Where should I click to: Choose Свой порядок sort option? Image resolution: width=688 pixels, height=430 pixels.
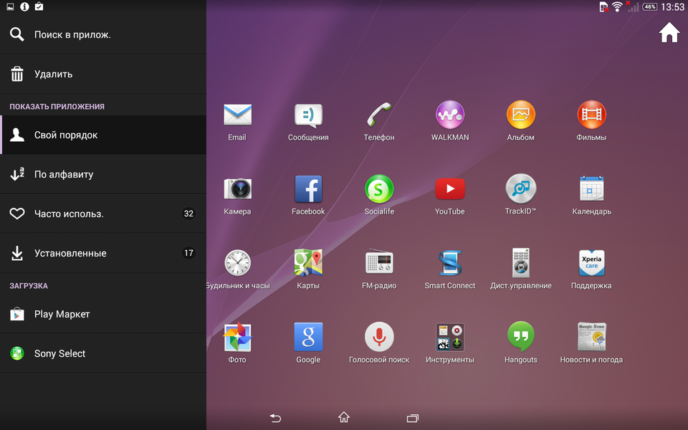pos(103,135)
